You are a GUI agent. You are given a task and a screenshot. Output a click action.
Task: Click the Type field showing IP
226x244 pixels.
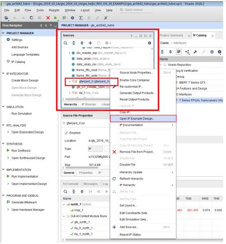95,149
